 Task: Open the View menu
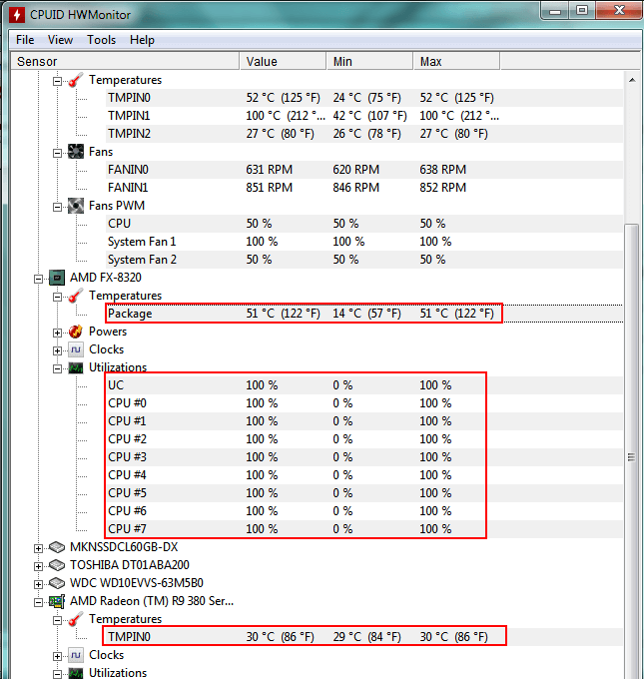[x=60, y=40]
